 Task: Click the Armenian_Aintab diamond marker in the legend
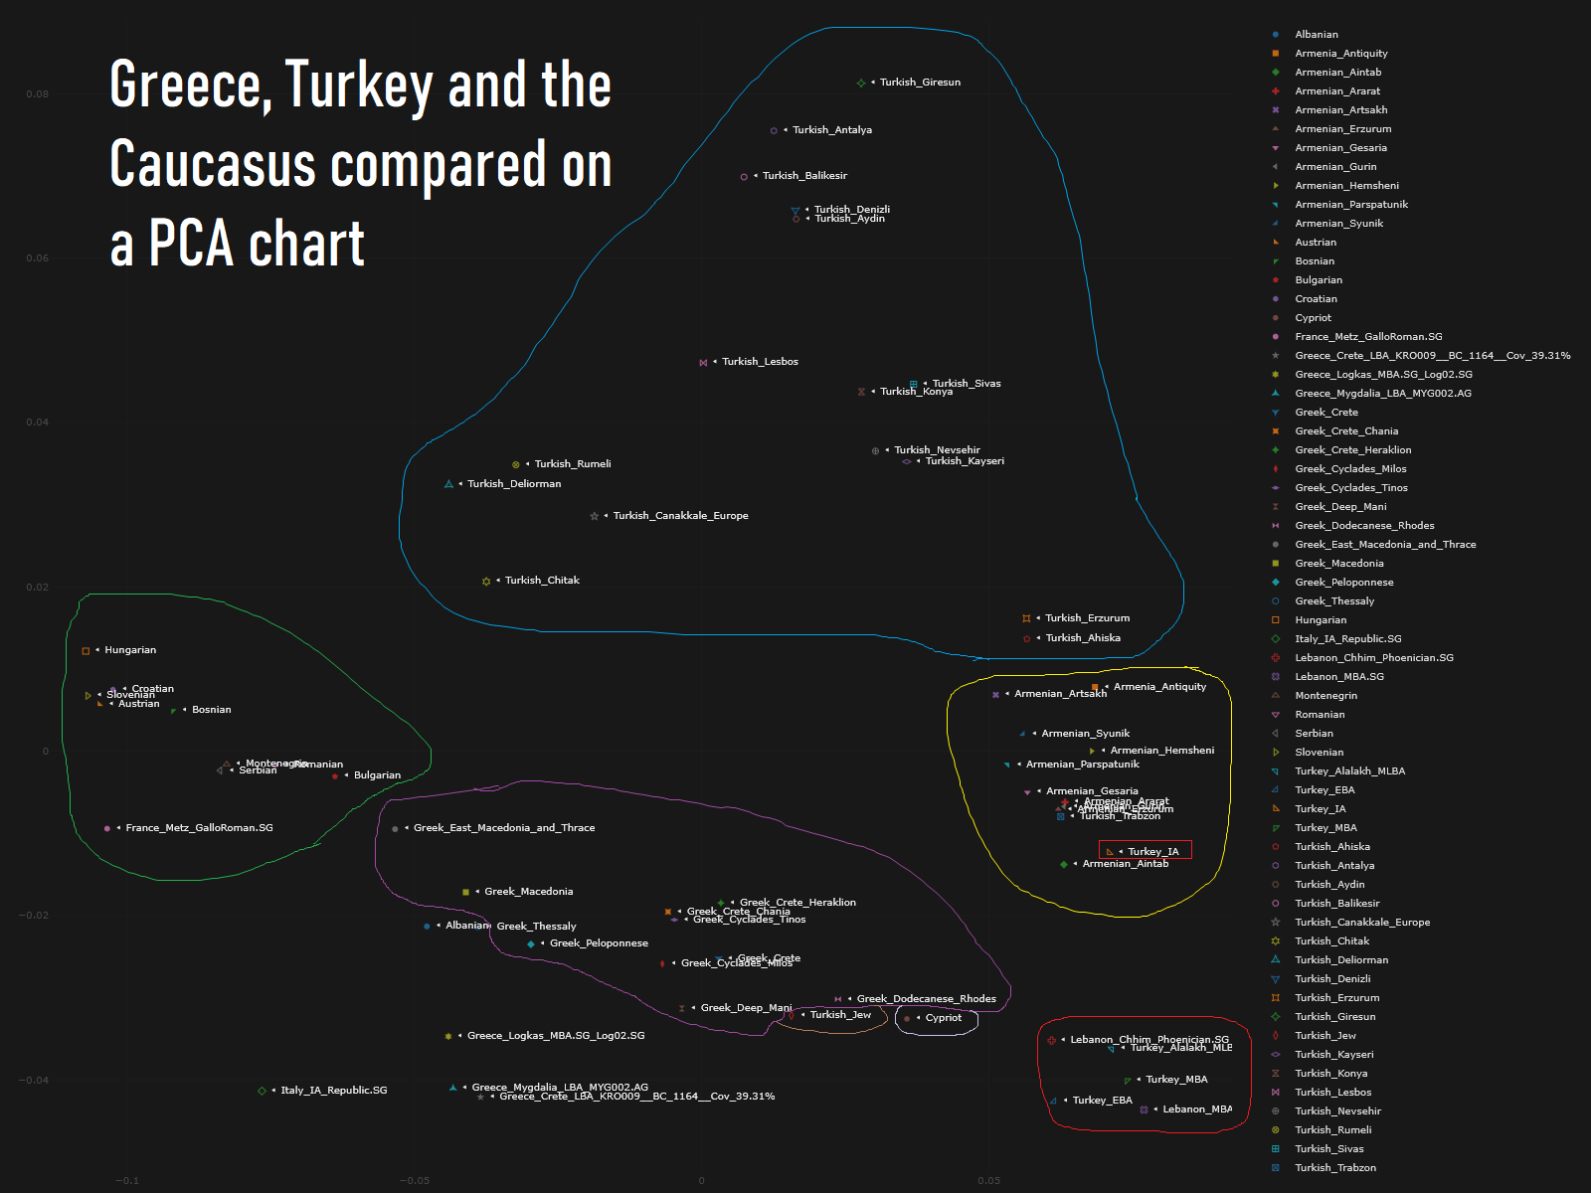pyautogui.click(x=1276, y=73)
